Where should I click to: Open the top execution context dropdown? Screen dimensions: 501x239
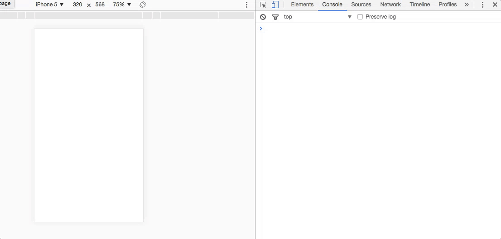[318, 17]
